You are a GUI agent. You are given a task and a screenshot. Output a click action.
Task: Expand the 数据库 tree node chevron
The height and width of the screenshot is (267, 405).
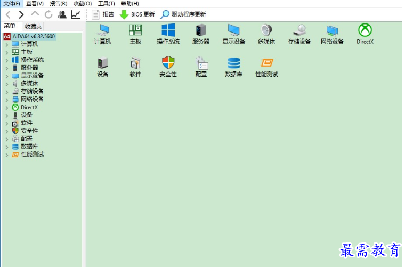[7, 147]
